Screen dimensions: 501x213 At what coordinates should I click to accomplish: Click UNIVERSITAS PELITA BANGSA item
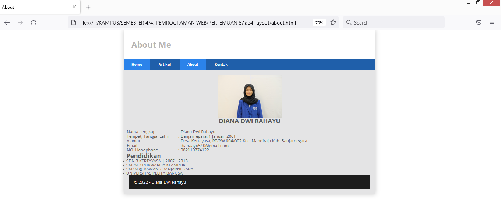click(154, 173)
